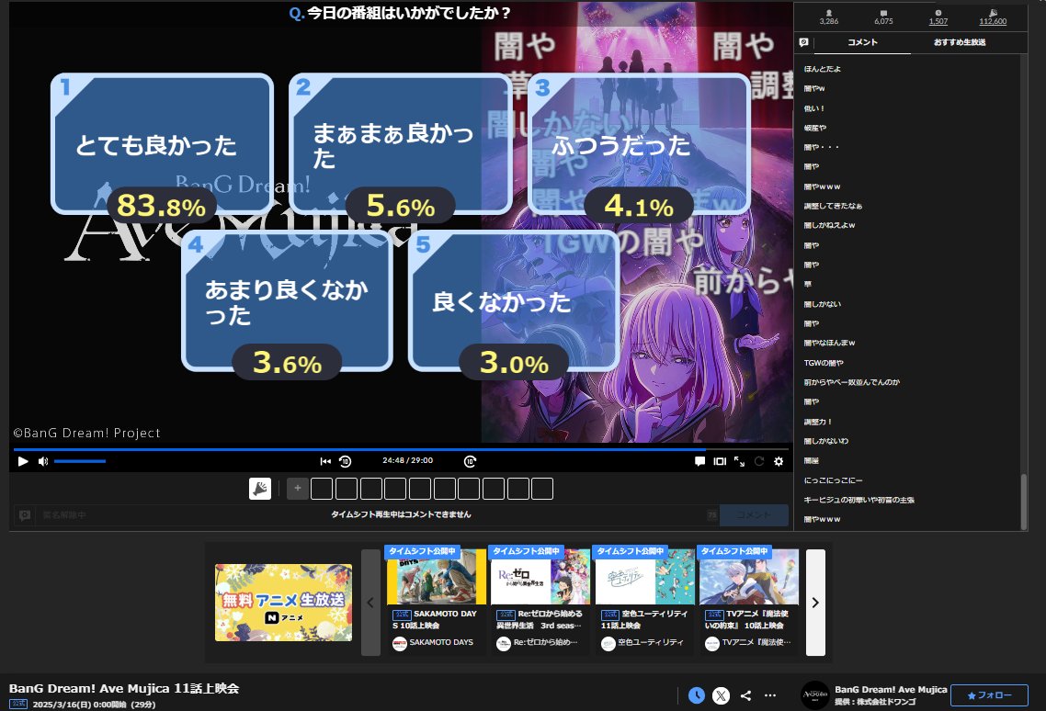Open the comment NG filter icon
This screenshot has height=711, width=1046.
pos(804,42)
